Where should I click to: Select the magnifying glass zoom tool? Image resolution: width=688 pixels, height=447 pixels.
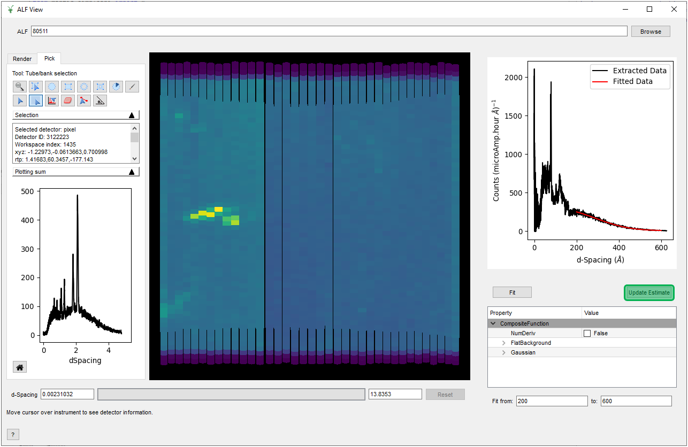coord(20,86)
